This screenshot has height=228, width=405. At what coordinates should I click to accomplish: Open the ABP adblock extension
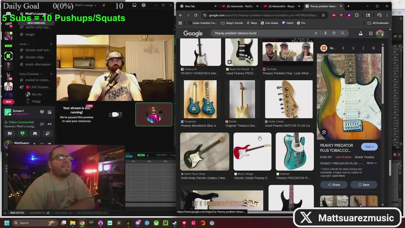[x=334, y=15]
